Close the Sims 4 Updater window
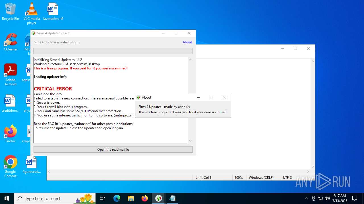364x204 pixels. pos(189,33)
